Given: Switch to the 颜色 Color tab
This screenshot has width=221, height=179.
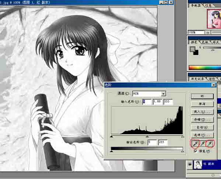Looking at the screenshot, I should 194,42.
